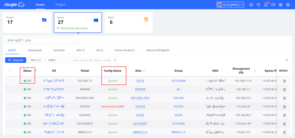
Task: Click the Synchronize Failed status text
Action: point(112,106)
